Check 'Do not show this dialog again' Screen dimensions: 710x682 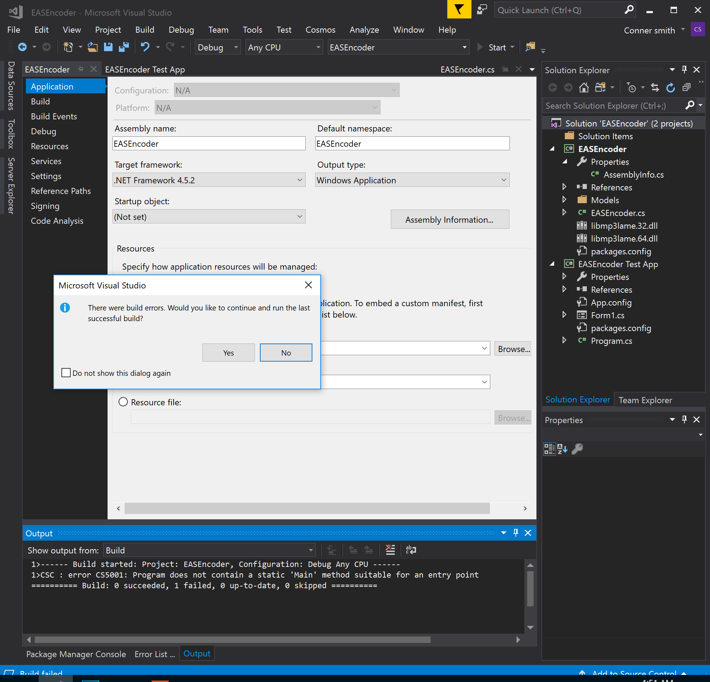(x=66, y=373)
